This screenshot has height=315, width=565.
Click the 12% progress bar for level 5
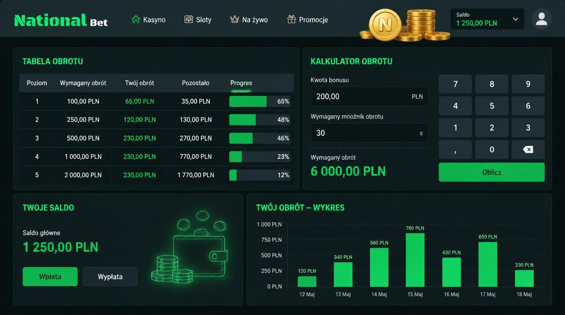click(260, 175)
